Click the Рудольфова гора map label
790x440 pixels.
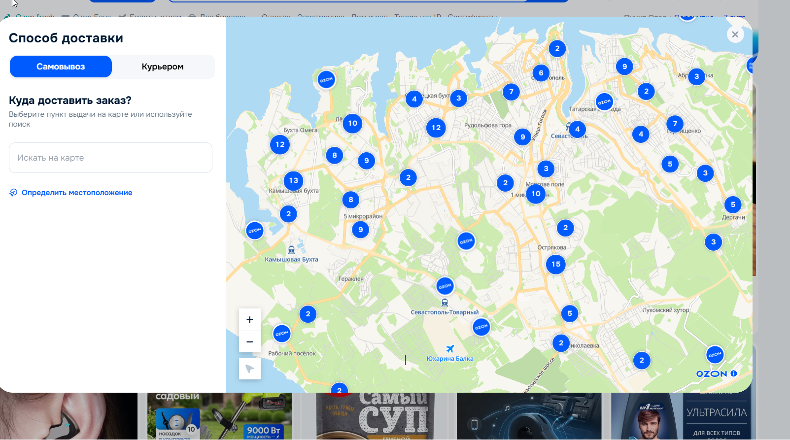[x=488, y=125]
